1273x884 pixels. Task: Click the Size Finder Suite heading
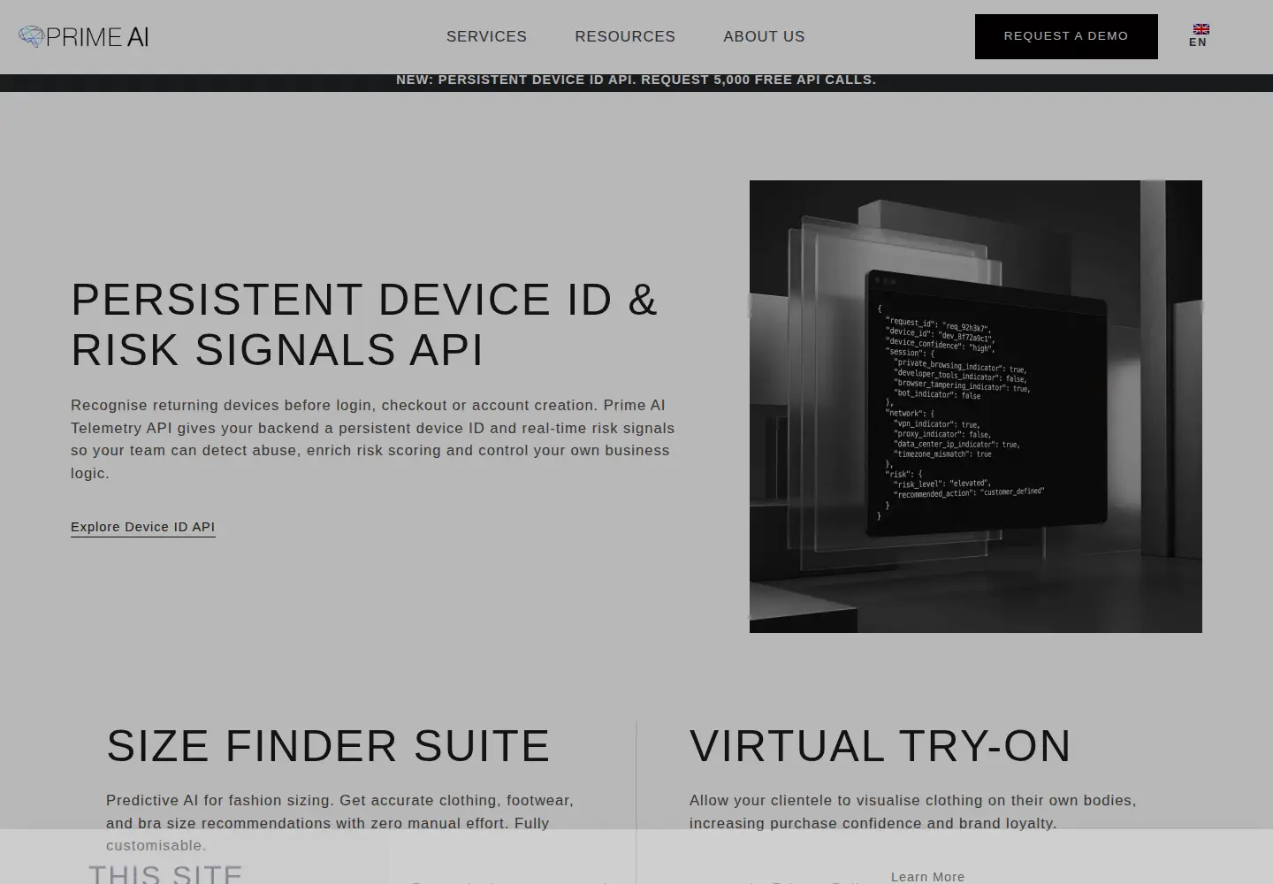(x=329, y=746)
